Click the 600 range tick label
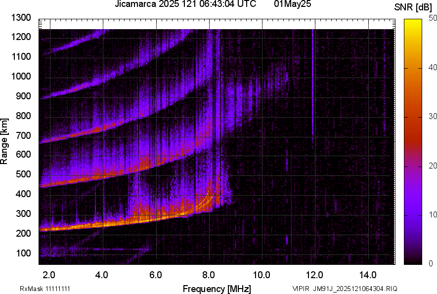This screenshot has width=437, height=294. 23,154
